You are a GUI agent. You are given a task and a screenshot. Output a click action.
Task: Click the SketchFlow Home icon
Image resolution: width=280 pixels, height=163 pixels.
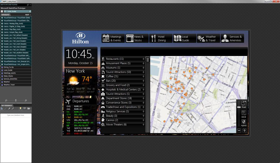pyautogui.click(x=2, y=11)
